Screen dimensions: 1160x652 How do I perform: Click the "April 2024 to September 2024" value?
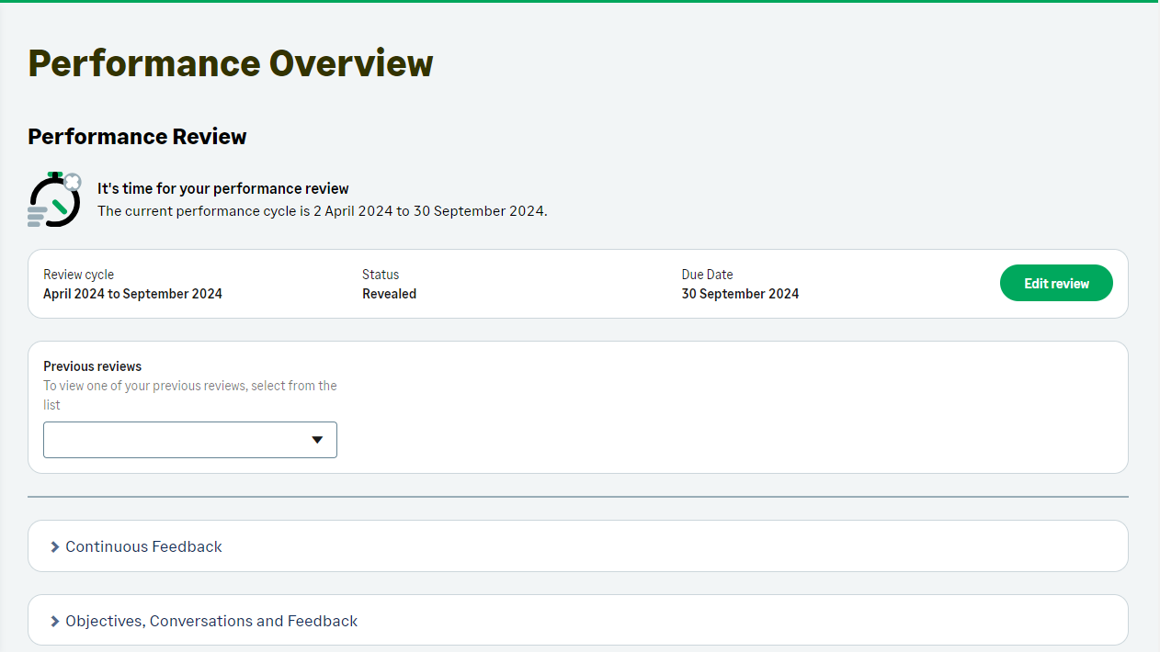point(132,295)
